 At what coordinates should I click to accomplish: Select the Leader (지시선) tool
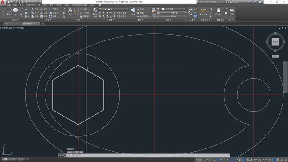tap(85, 13)
